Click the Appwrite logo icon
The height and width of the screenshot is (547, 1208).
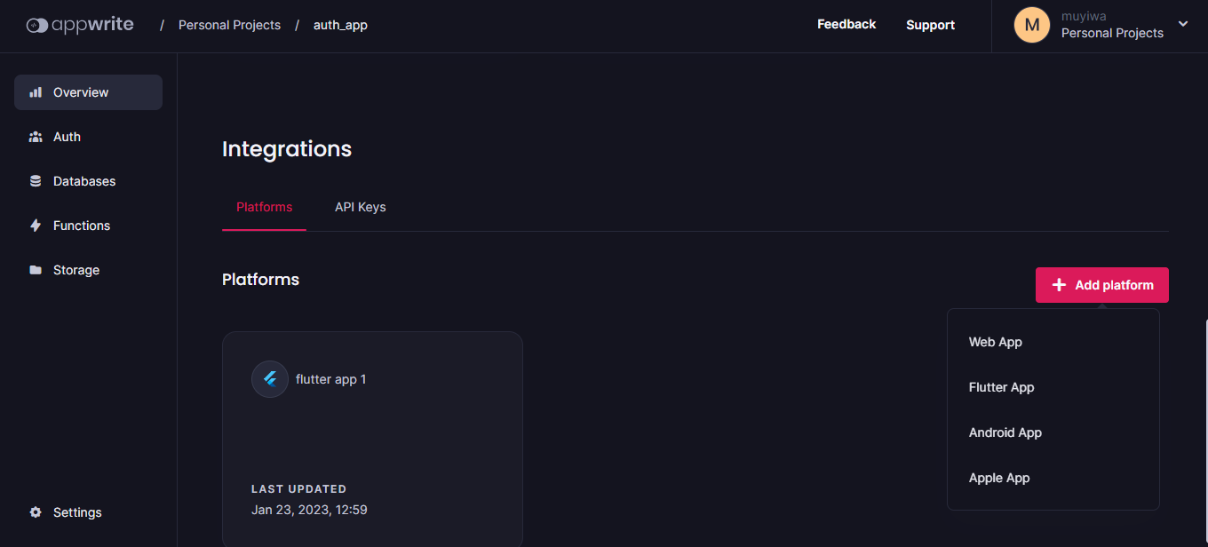point(37,26)
